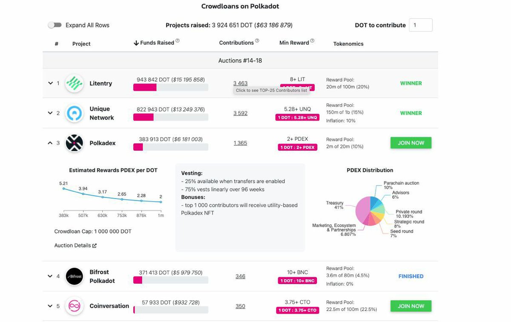The height and width of the screenshot is (322, 511).
Task: Open Polkadex's 1 365 contributions link
Action: 240,143
